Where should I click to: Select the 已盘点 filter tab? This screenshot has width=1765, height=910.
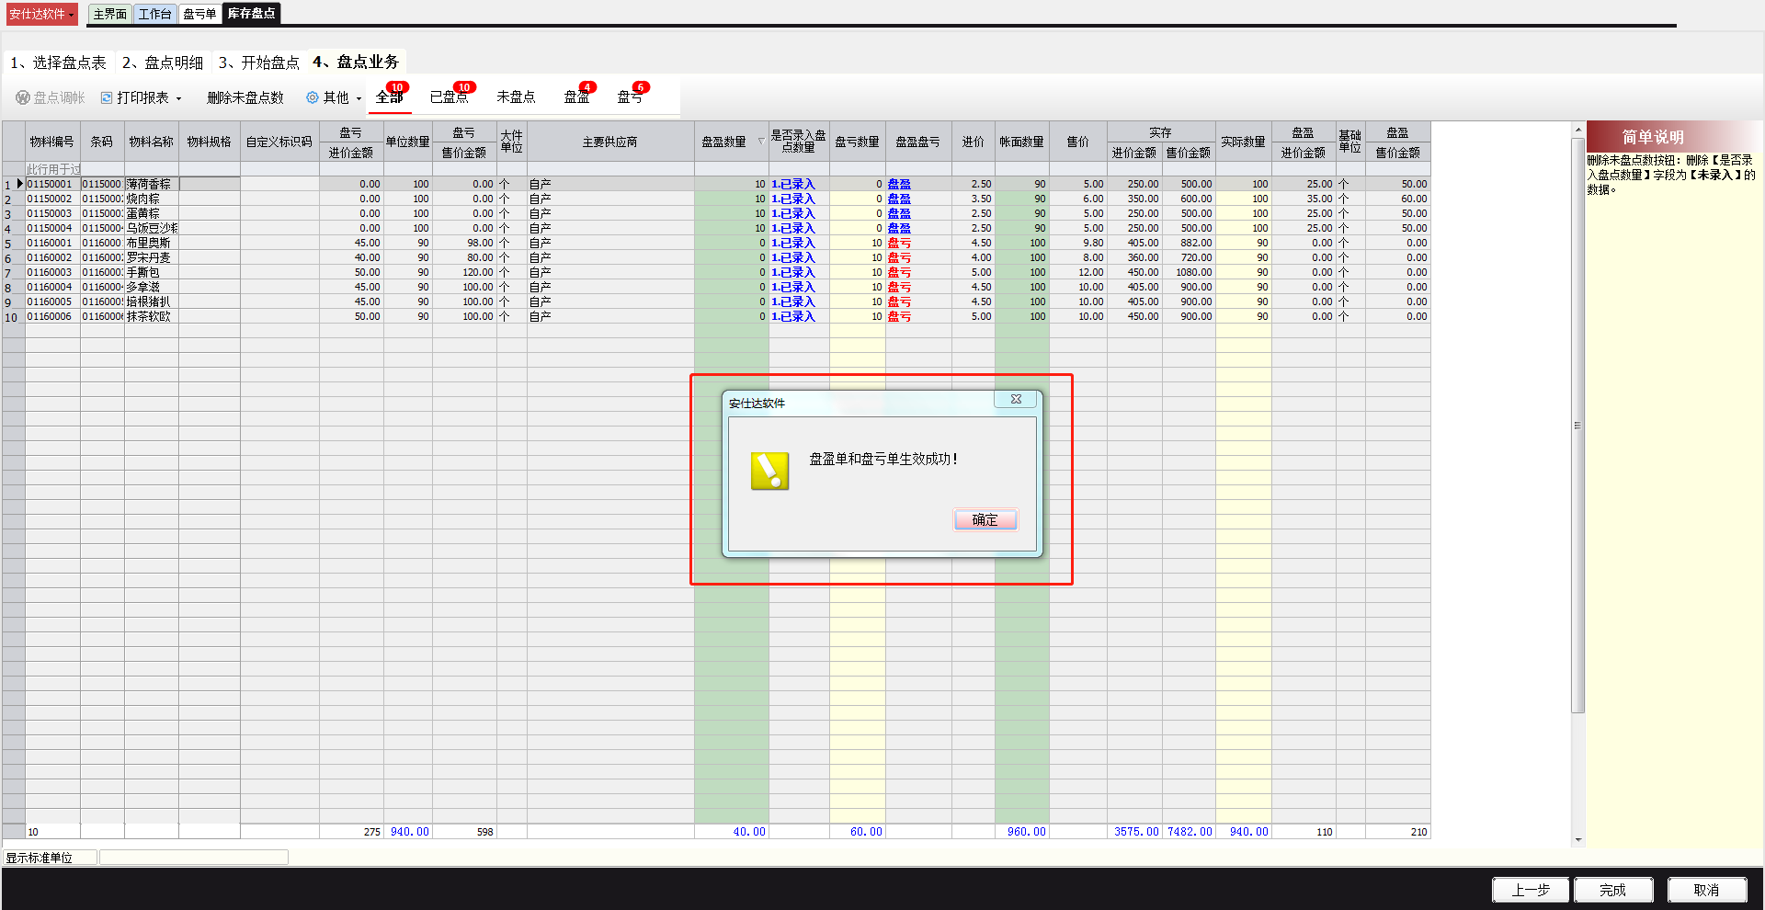point(449,97)
